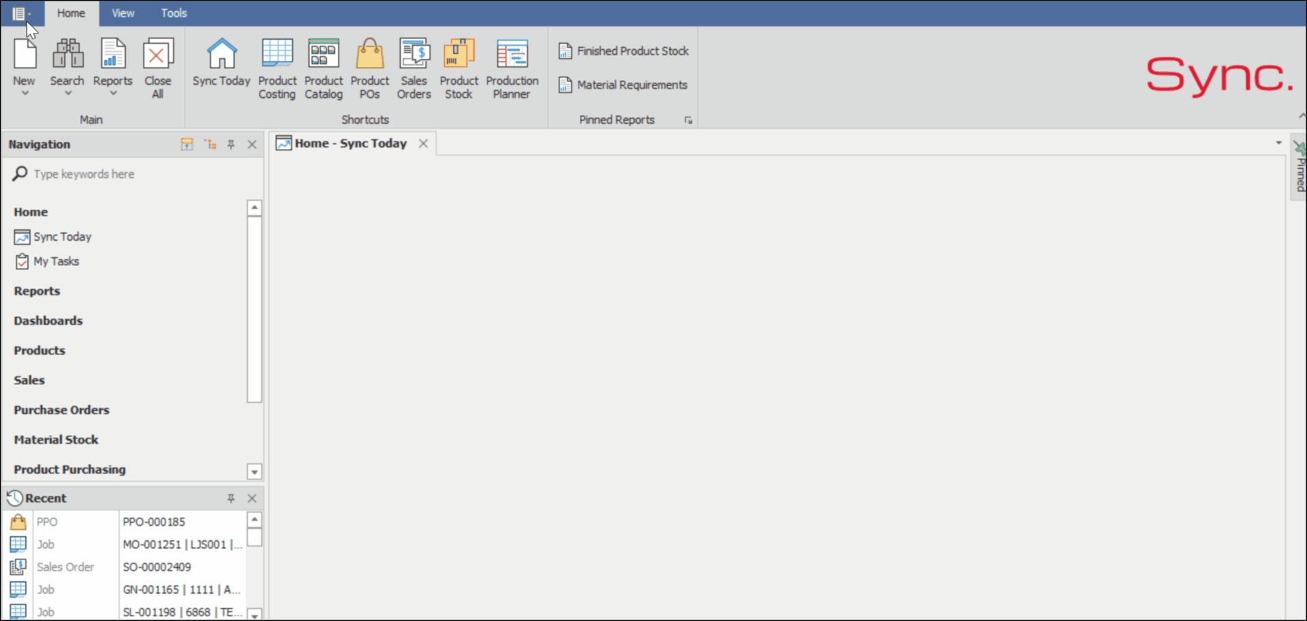Pin the Navigation panel
The image size is (1307, 621).
pos(231,144)
